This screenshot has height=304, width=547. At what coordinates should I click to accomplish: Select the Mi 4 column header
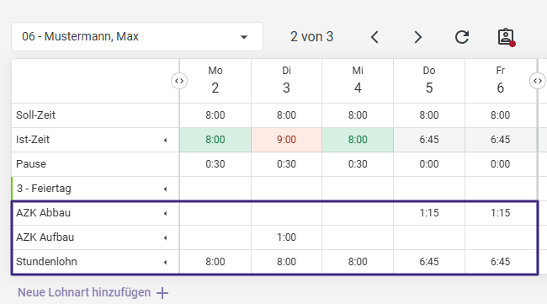tap(358, 81)
